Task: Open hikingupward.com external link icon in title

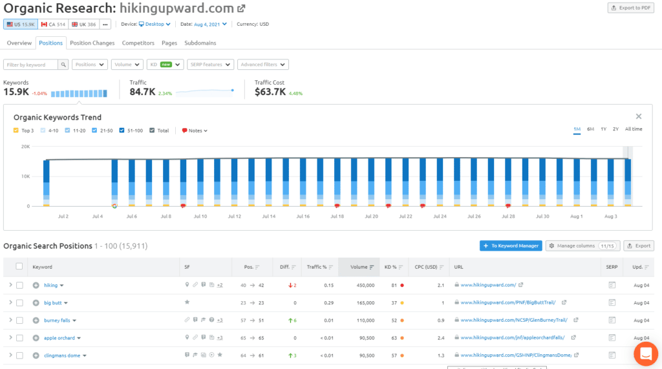Action: 241,8
